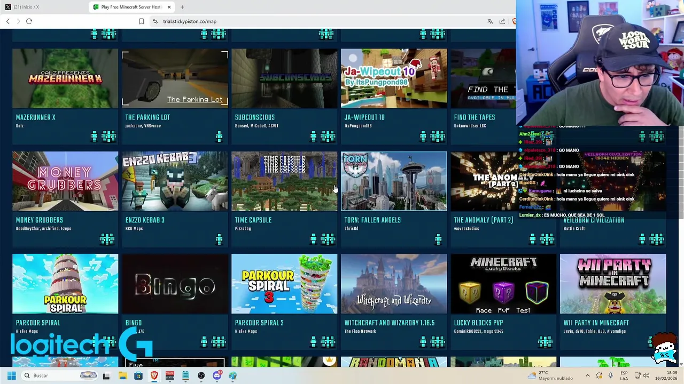Screen dimensions: 684x384
Task: Click author text "GoodGuyChar, Archified, Ezepo"
Action: 44,228
